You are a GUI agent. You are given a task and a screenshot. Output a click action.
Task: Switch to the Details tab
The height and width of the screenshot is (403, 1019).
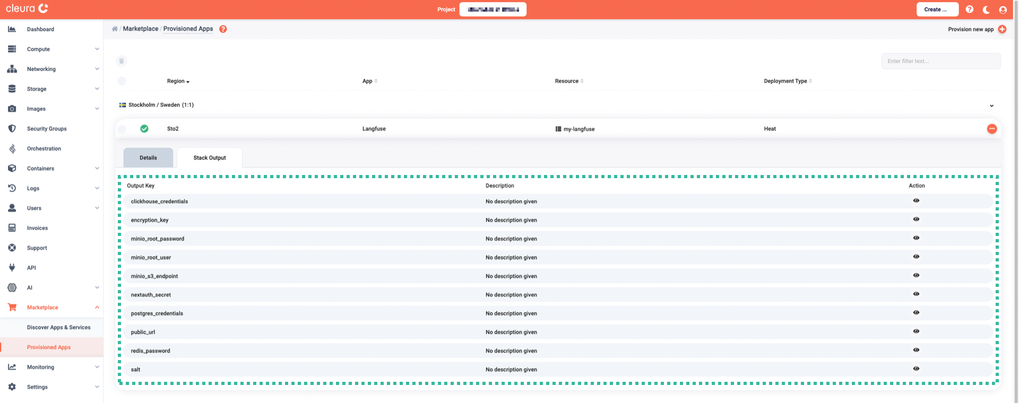click(x=148, y=158)
